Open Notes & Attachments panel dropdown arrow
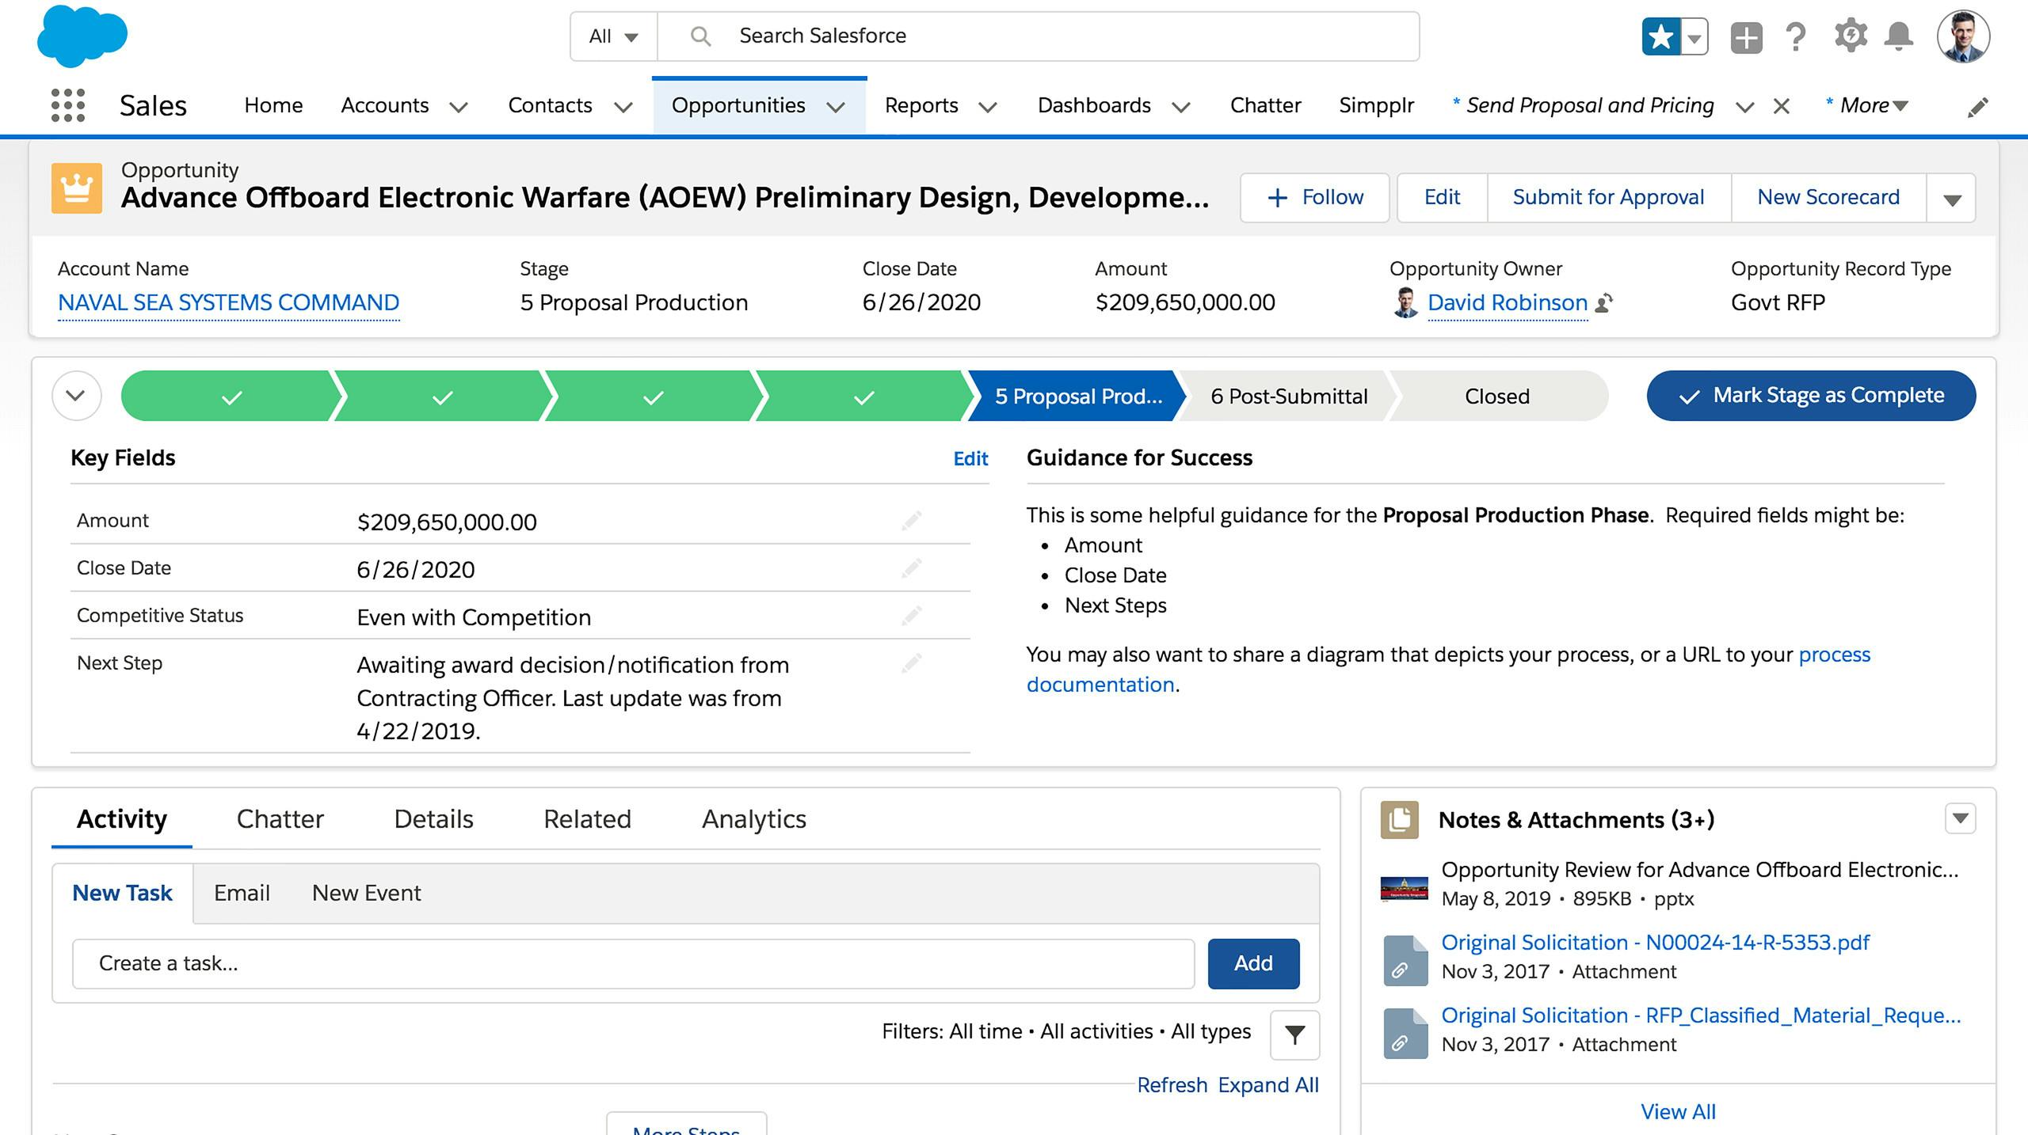The image size is (2028, 1135). click(1960, 818)
